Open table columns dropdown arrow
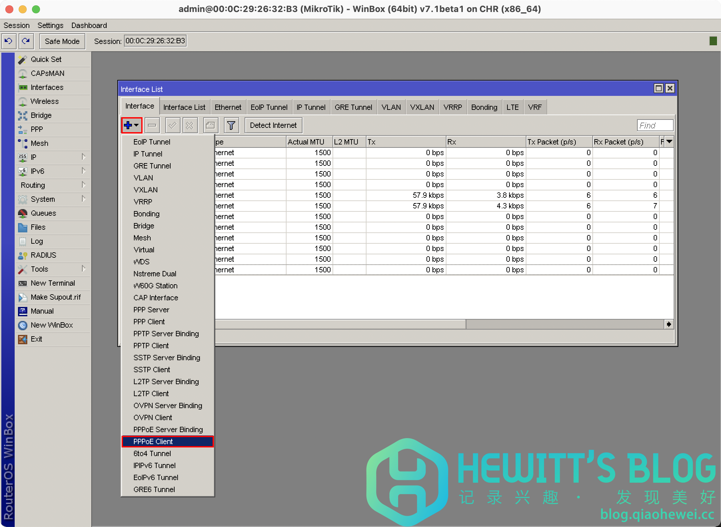Image resolution: width=721 pixels, height=527 pixels. (x=669, y=142)
